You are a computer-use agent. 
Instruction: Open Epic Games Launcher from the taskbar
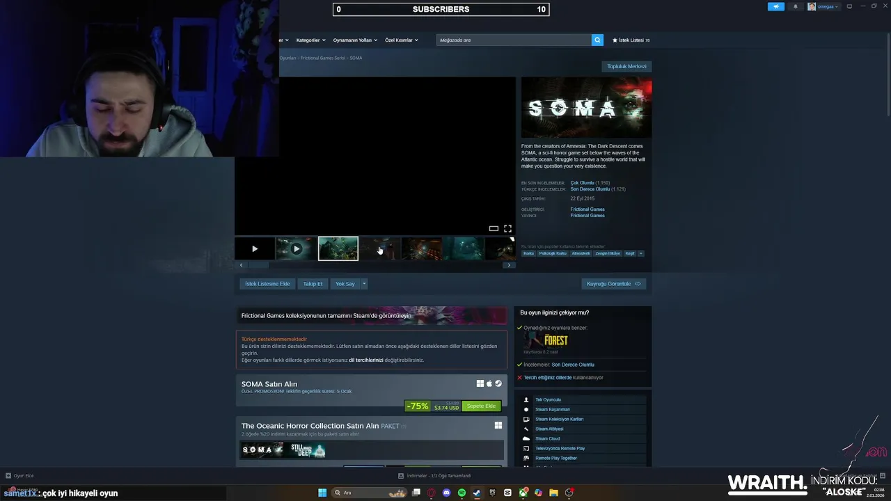click(x=492, y=493)
